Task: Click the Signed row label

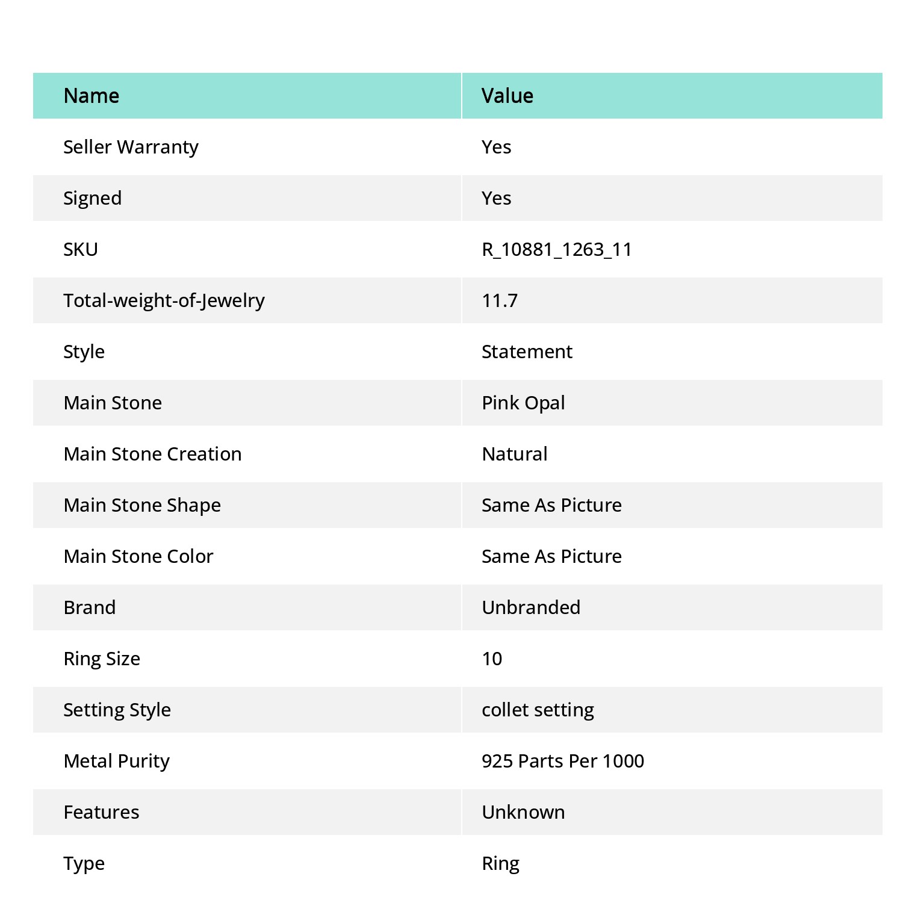Action: [93, 198]
